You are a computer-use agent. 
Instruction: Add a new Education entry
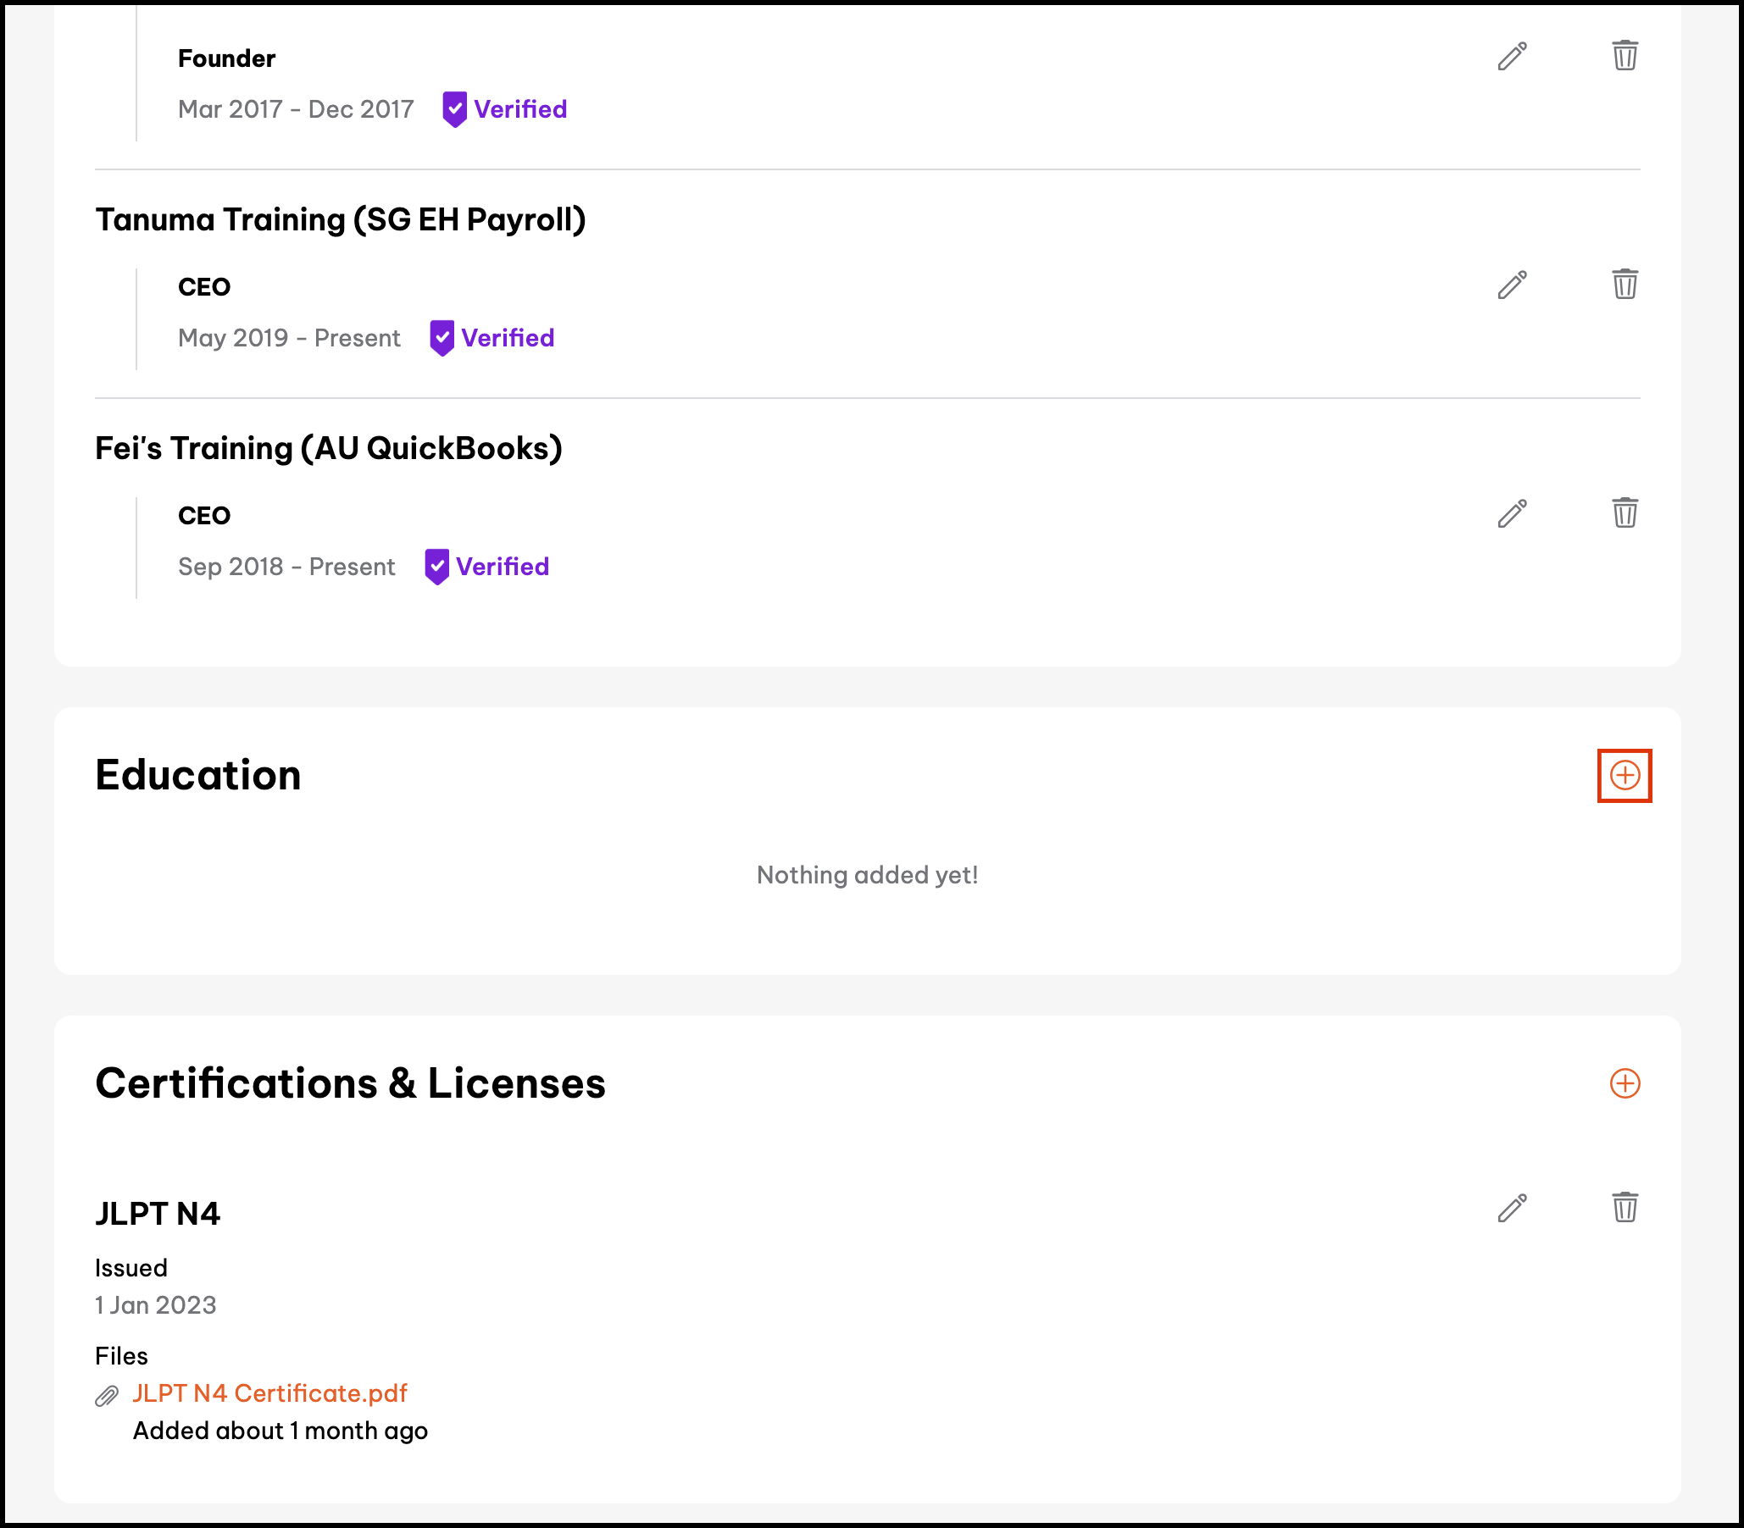1625,775
